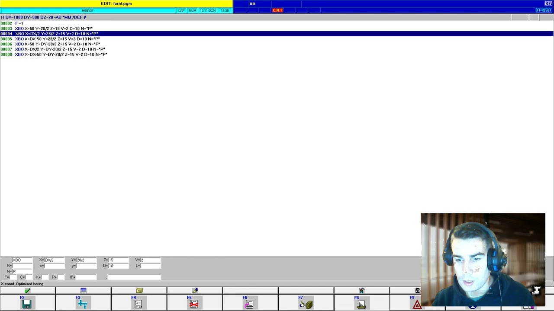554x311 pixels.
Task: Click the F2 floppy disk save icon
Action: click(27, 305)
